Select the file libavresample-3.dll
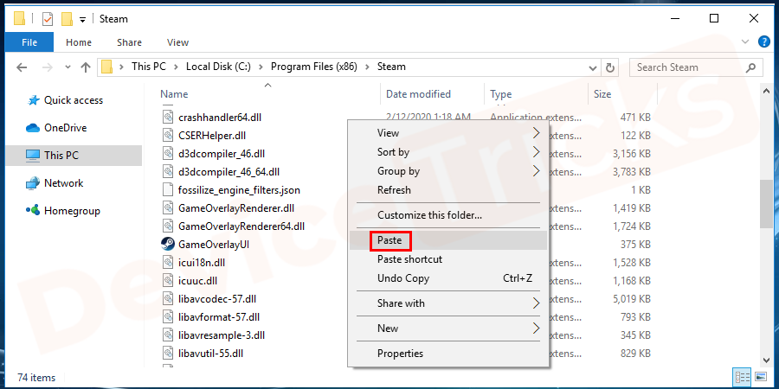The height and width of the screenshot is (389, 779). pos(221,335)
